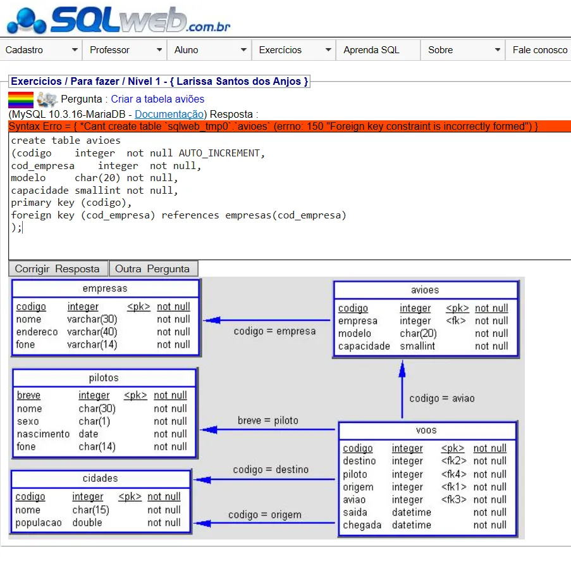
Task: Open the Documentação link
Action: click(169, 115)
